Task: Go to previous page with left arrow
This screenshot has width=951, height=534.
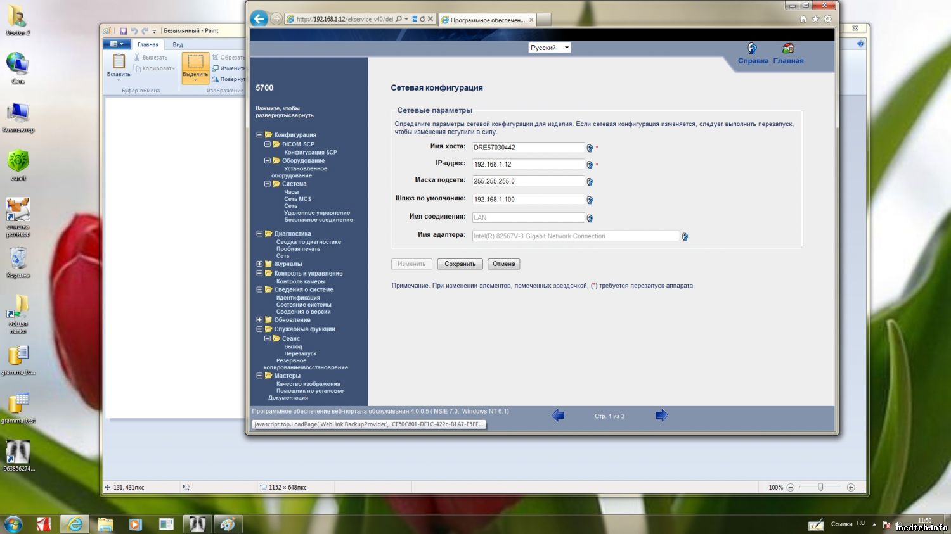Action: click(558, 416)
